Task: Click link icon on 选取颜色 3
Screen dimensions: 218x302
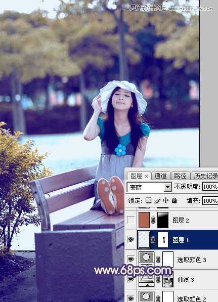Action: pos(158,259)
